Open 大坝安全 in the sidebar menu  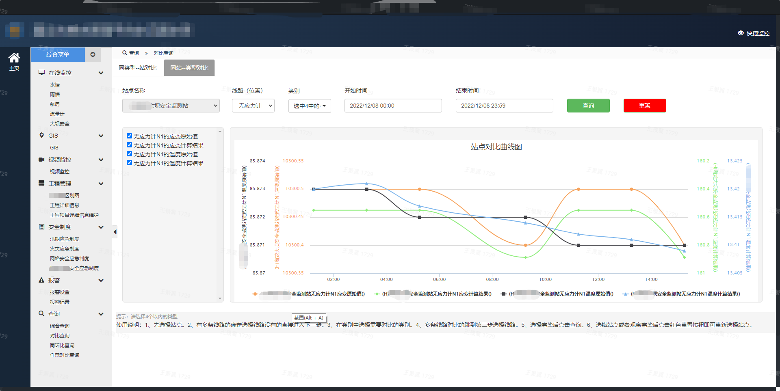[60, 124]
